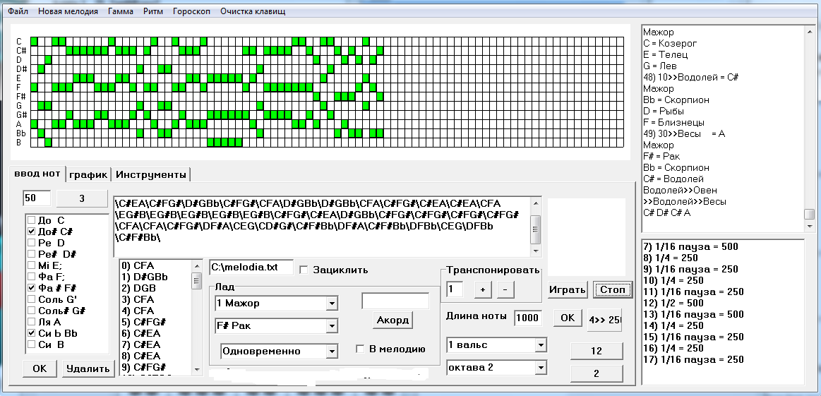
Task: Enable the Зациклить checkbox
Action: click(305, 270)
